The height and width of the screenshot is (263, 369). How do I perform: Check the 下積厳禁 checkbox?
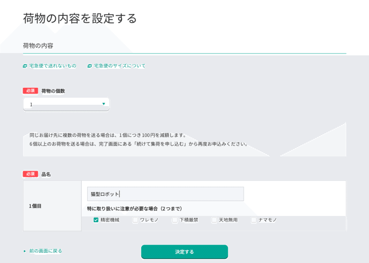[175, 220]
